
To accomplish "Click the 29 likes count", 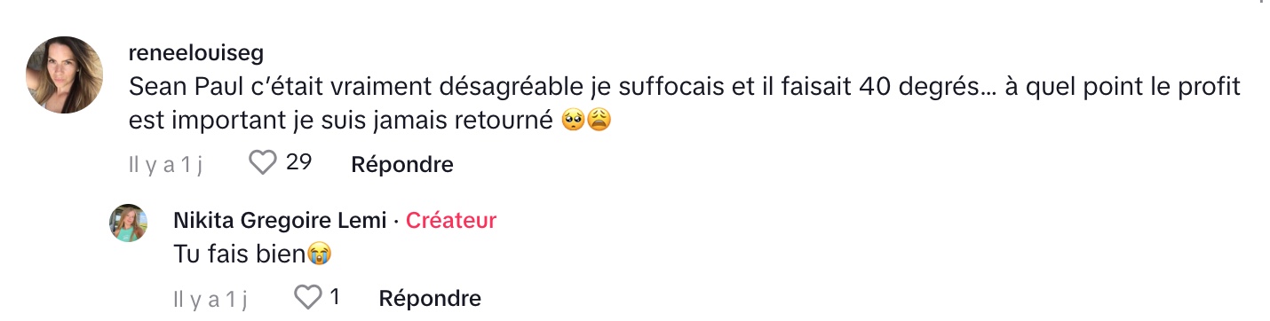I will point(298,163).
